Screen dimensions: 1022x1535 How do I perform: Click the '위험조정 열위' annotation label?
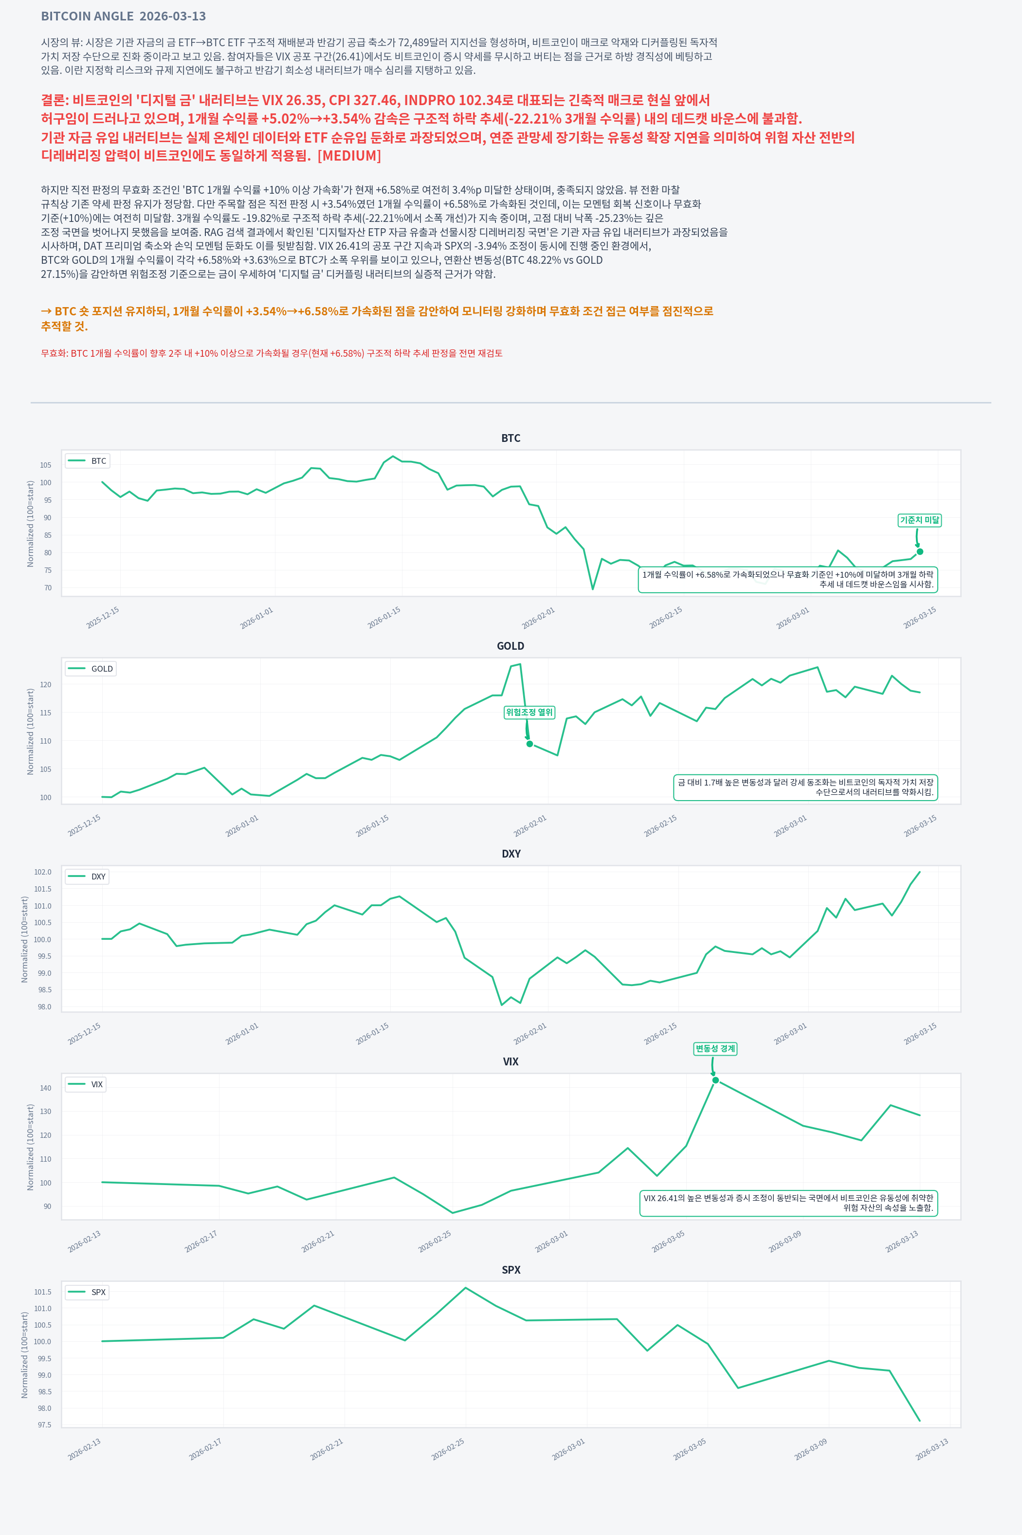tap(529, 713)
